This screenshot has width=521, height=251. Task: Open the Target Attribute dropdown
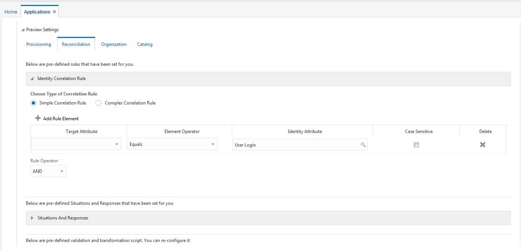click(x=117, y=144)
